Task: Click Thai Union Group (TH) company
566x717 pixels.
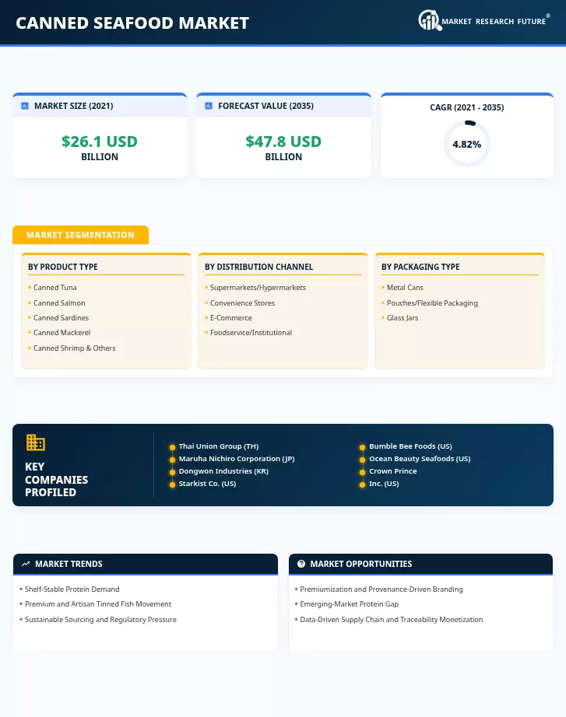Action: (x=219, y=446)
